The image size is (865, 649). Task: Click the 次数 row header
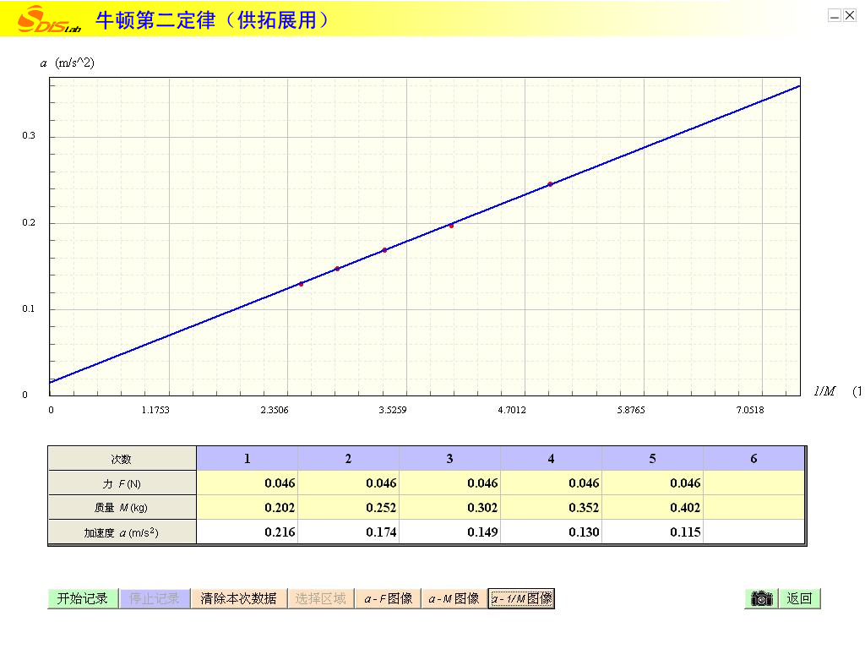coord(122,459)
